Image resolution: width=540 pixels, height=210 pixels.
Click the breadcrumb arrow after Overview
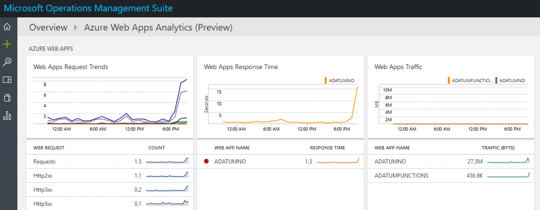coord(76,27)
